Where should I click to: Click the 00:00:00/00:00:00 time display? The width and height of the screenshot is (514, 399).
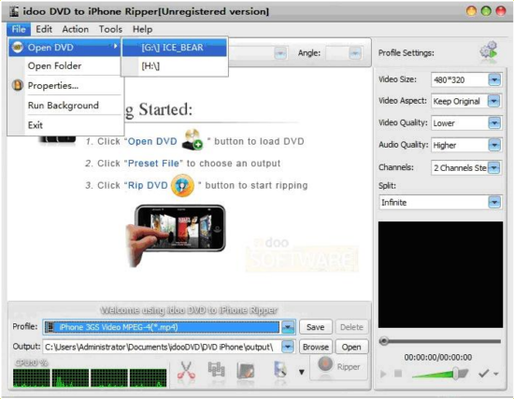438,357
